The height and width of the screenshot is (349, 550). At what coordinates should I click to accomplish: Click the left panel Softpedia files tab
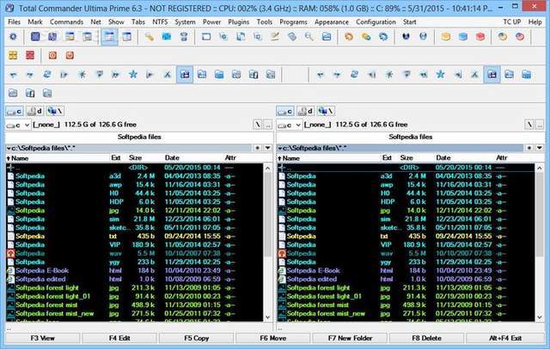[139, 137]
